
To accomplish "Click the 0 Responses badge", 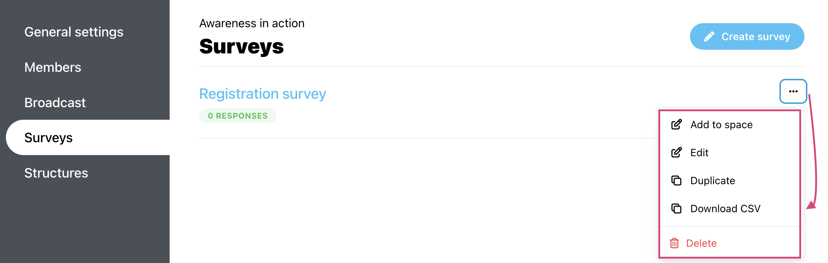I will (x=238, y=116).
